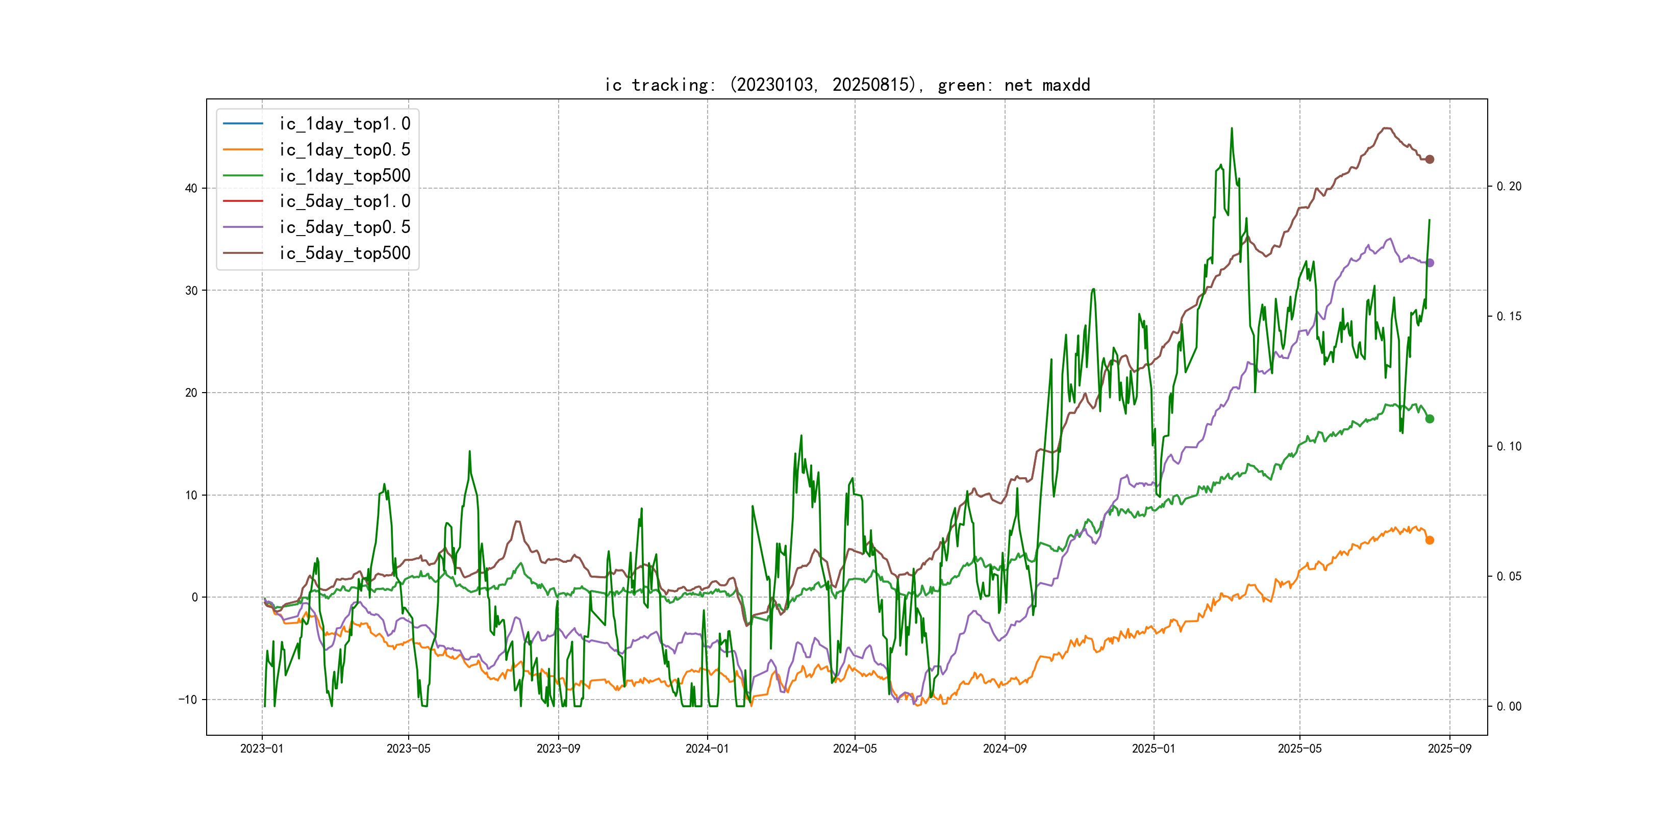Click the 40 left-axis tick label
This screenshot has width=1653, height=826.
click(191, 189)
